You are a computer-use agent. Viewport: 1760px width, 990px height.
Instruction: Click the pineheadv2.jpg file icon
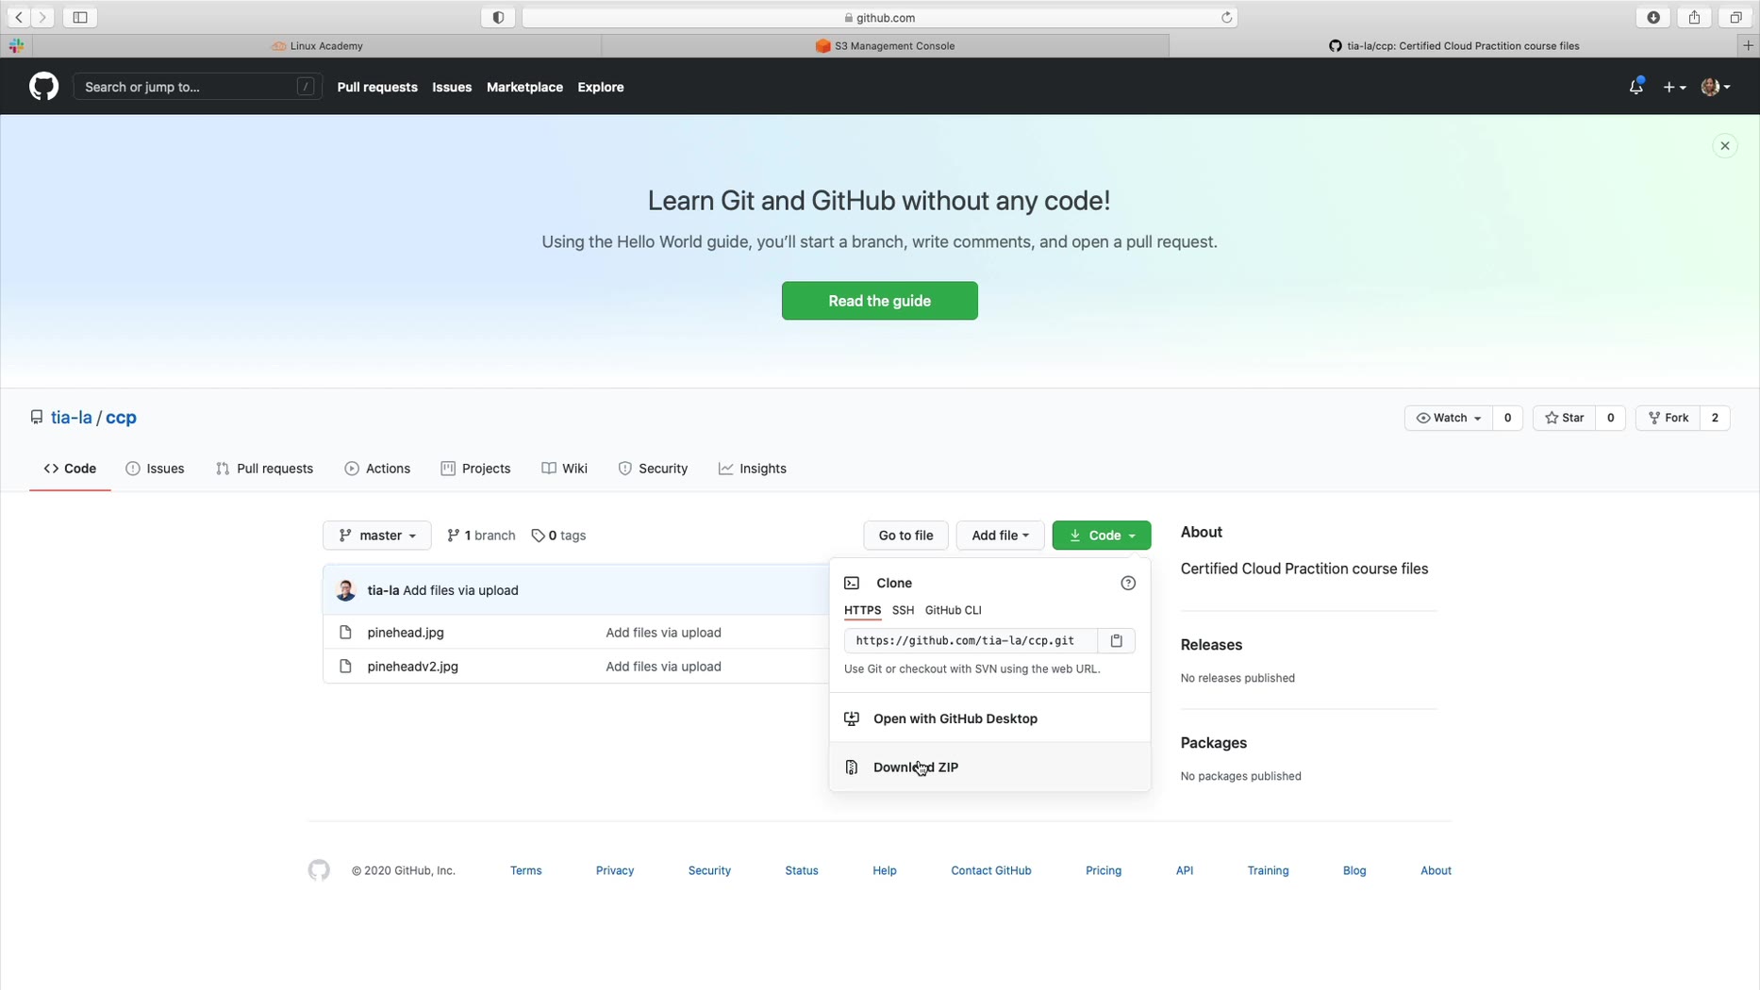(345, 667)
